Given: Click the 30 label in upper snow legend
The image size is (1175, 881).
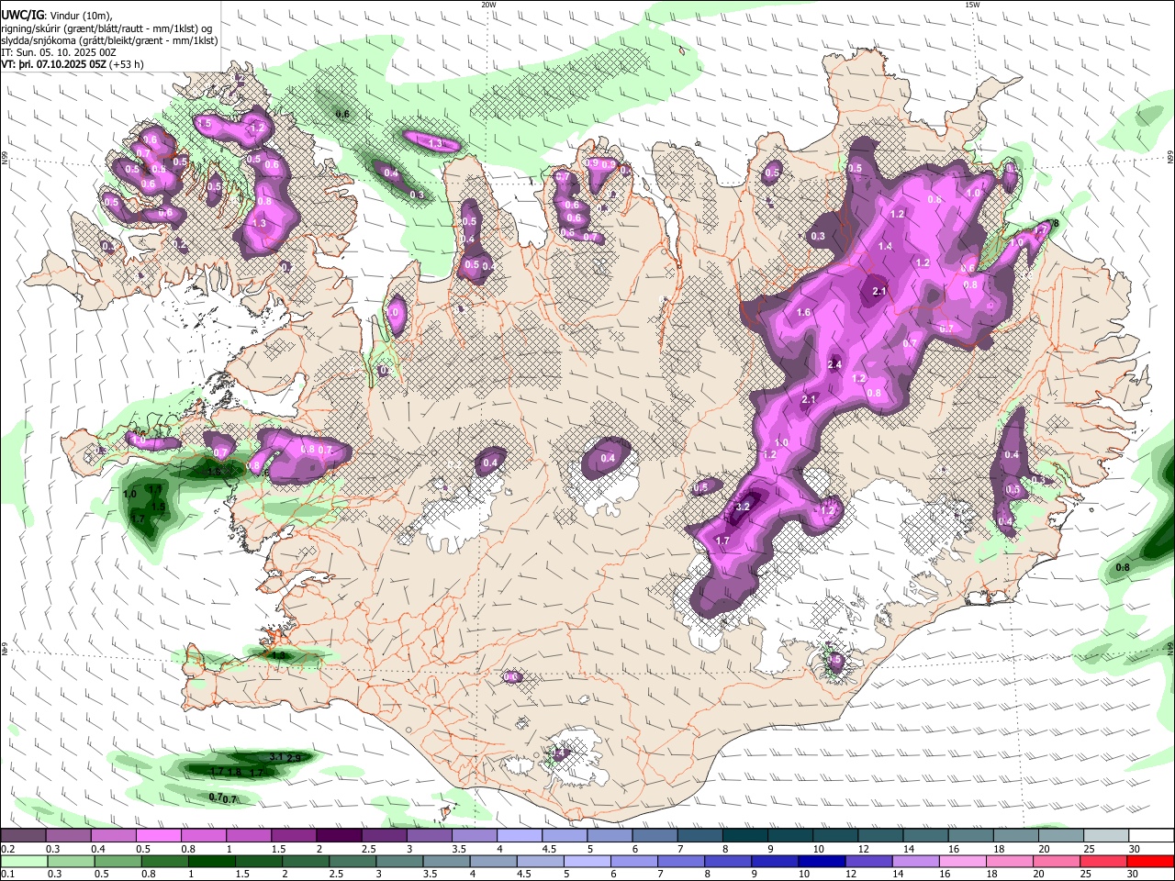Looking at the screenshot, I should 1135,849.
